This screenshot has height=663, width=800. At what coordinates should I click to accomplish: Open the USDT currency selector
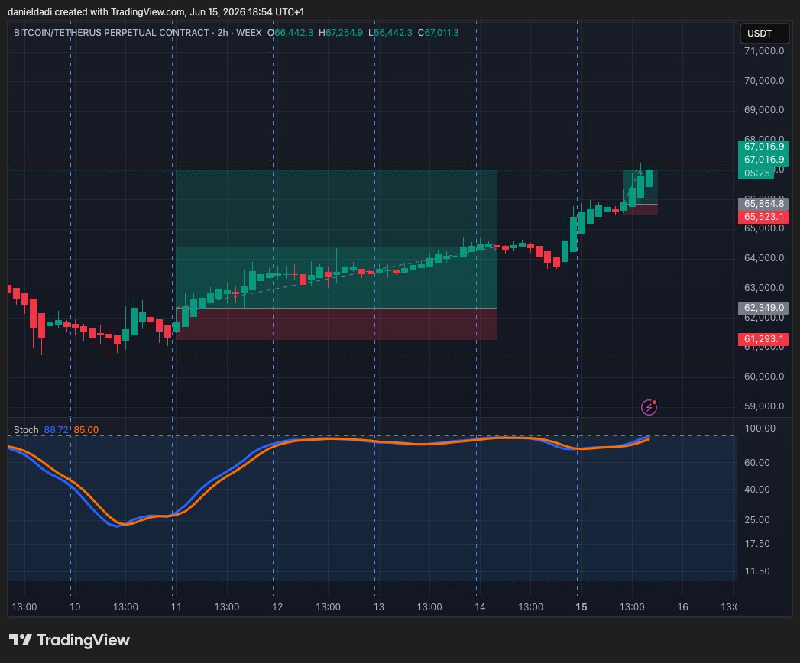point(764,34)
